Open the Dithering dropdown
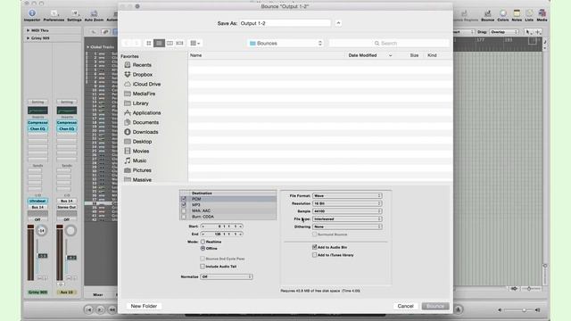 [347, 226]
